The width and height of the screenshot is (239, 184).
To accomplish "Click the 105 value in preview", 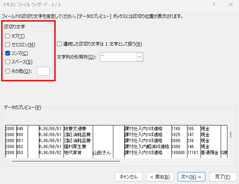I will 190,129.
